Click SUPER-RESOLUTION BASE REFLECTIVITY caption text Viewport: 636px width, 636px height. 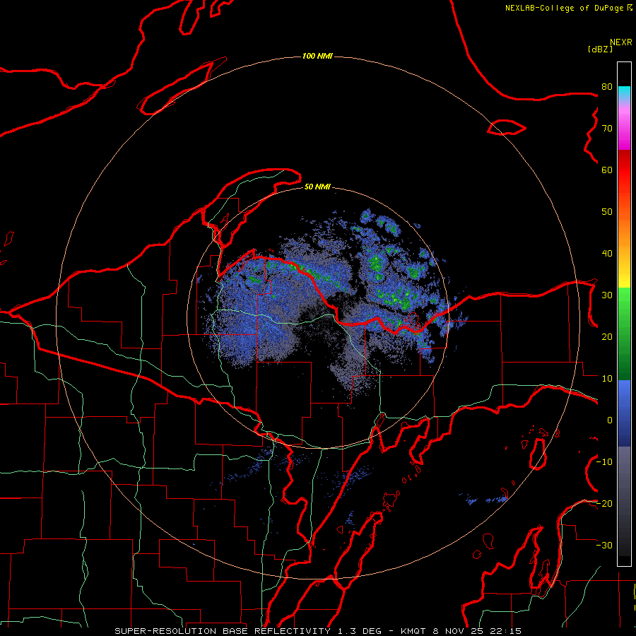coord(223,631)
